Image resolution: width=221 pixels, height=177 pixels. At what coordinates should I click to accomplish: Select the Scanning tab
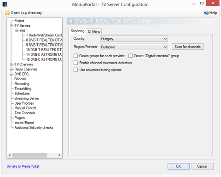(78, 31)
